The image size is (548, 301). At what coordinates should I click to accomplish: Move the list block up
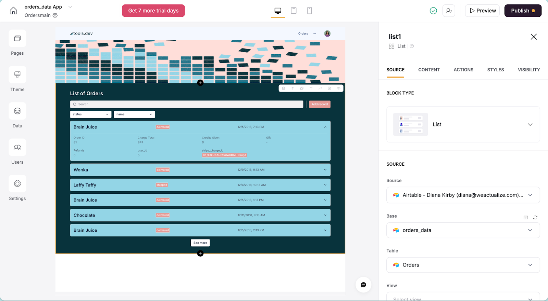[292, 88]
